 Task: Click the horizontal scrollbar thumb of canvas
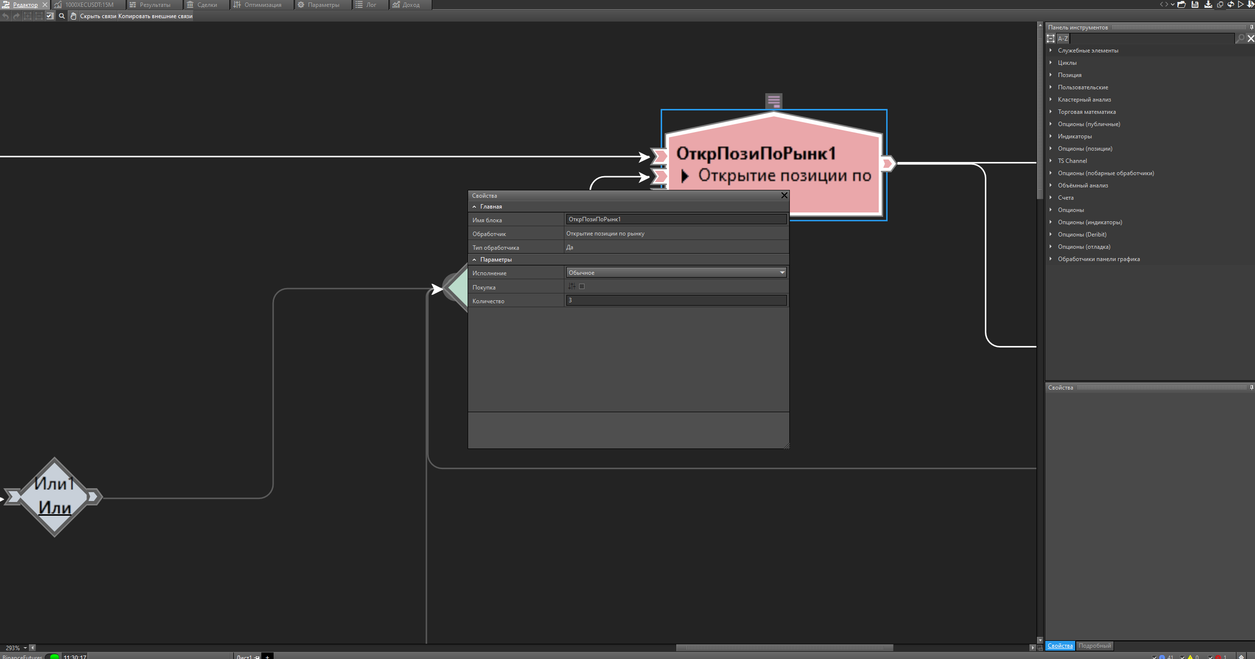point(784,648)
